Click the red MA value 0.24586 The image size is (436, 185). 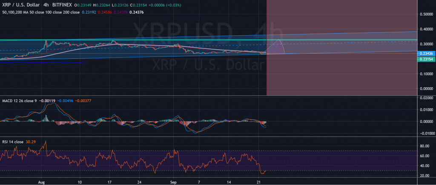[105, 12]
